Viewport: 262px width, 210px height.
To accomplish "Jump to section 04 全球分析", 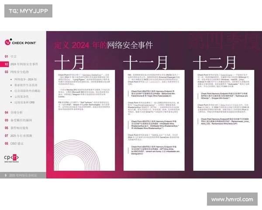I will tap(14, 112).
